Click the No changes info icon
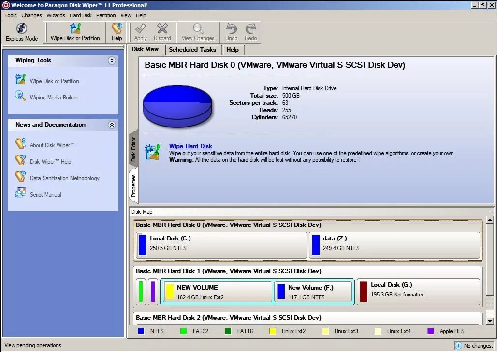 [x=458, y=346]
